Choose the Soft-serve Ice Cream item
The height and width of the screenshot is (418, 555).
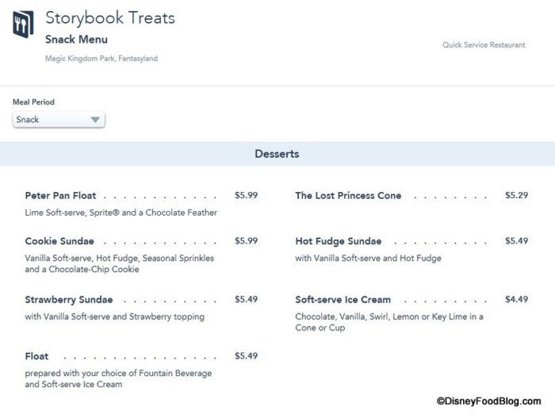(343, 300)
